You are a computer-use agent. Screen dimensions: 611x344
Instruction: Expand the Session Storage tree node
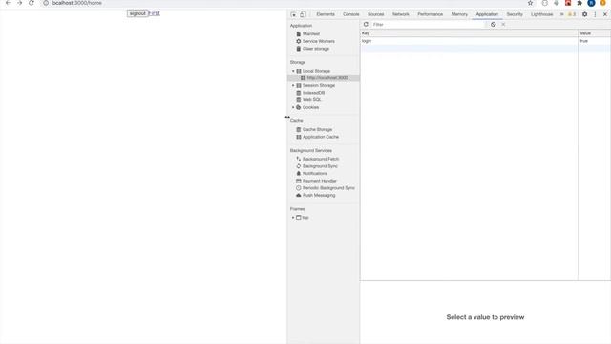pos(293,85)
